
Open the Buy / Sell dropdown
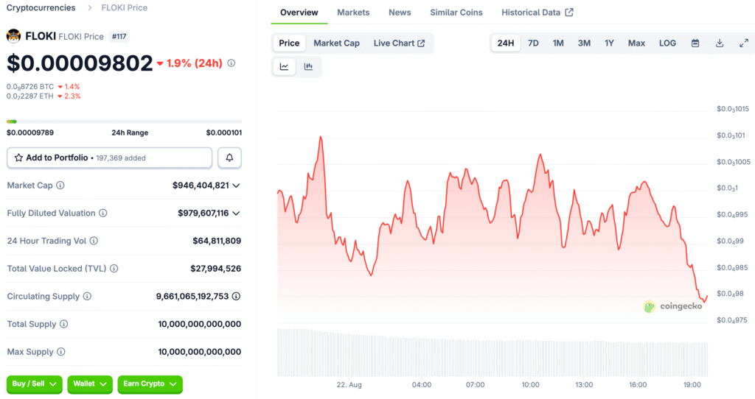click(34, 384)
